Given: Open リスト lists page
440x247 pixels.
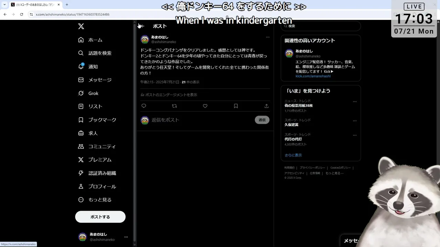Looking at the screenshot, I should pos(90,106).
